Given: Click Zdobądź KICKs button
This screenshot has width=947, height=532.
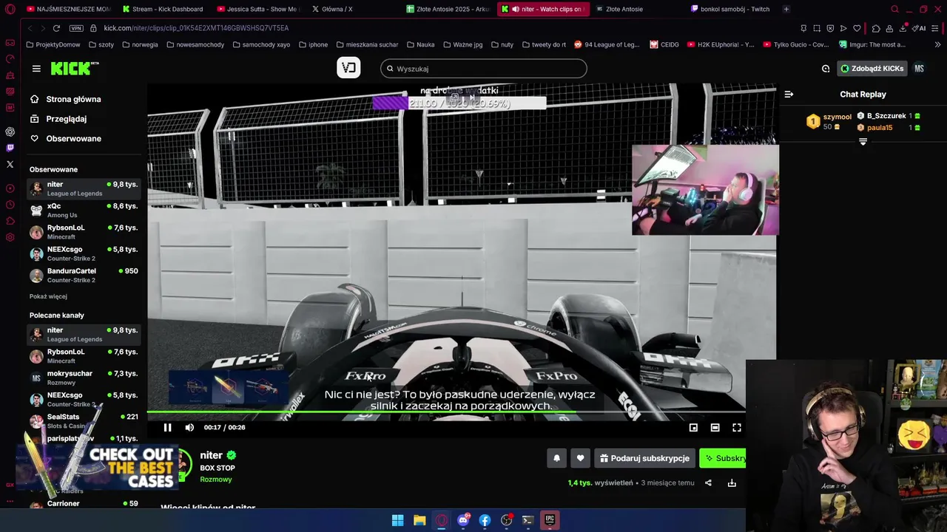Looking at the screenshot, I should coord(872,69).
